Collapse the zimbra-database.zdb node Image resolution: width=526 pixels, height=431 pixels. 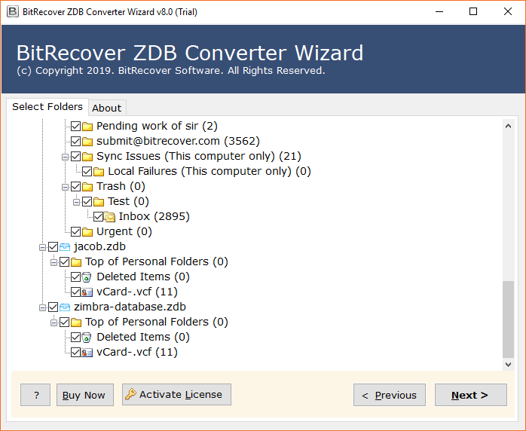tap(43, 307)
